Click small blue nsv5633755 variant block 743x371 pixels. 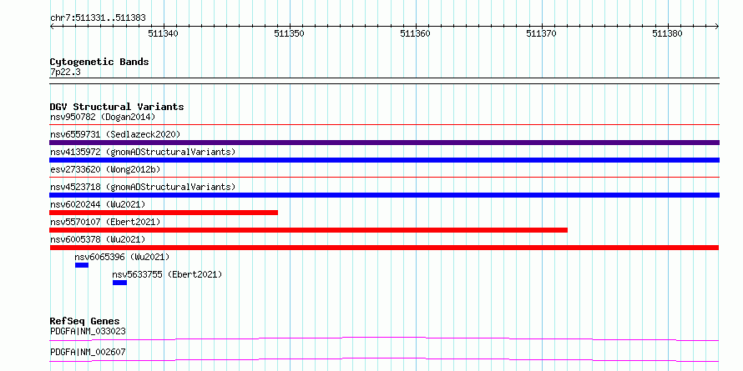(119, 283)
